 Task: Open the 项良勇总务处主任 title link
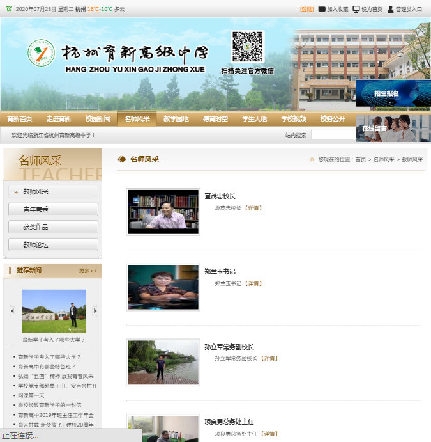click(x=229, y=422)
